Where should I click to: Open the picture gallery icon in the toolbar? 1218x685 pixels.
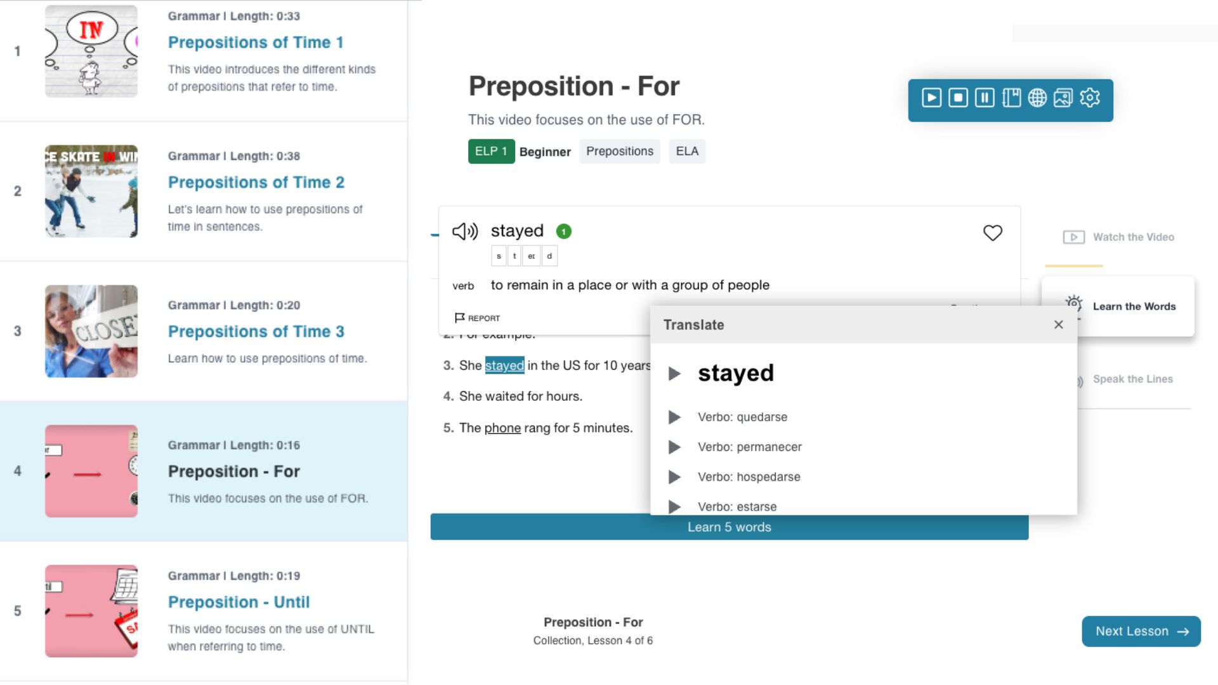pos(1063,98)
